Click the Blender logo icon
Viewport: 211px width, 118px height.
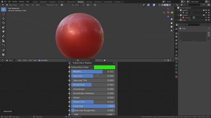2,2
